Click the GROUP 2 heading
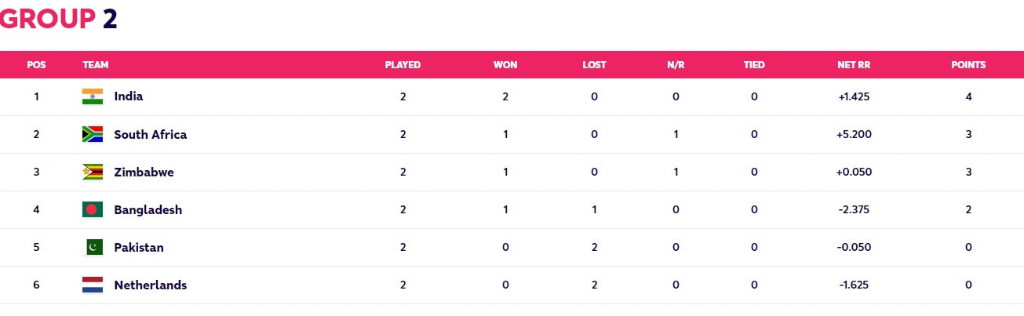 tap(58, 18)
